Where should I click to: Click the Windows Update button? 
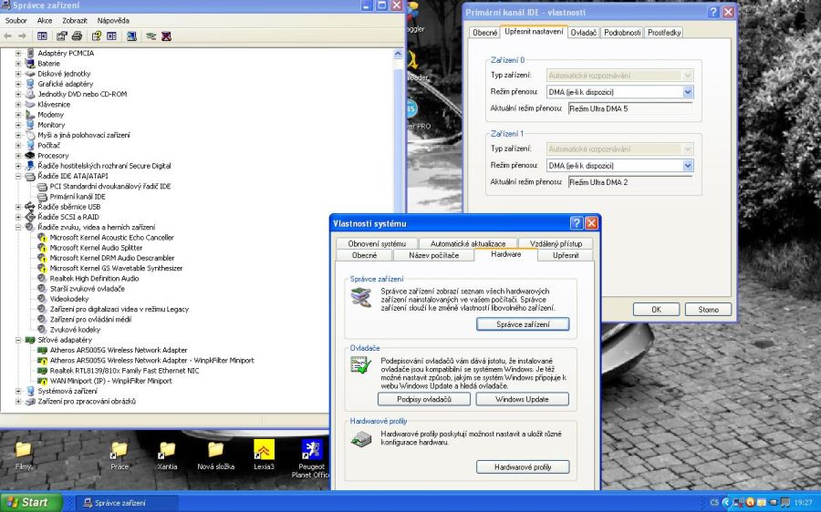click(x=522, y=399)
